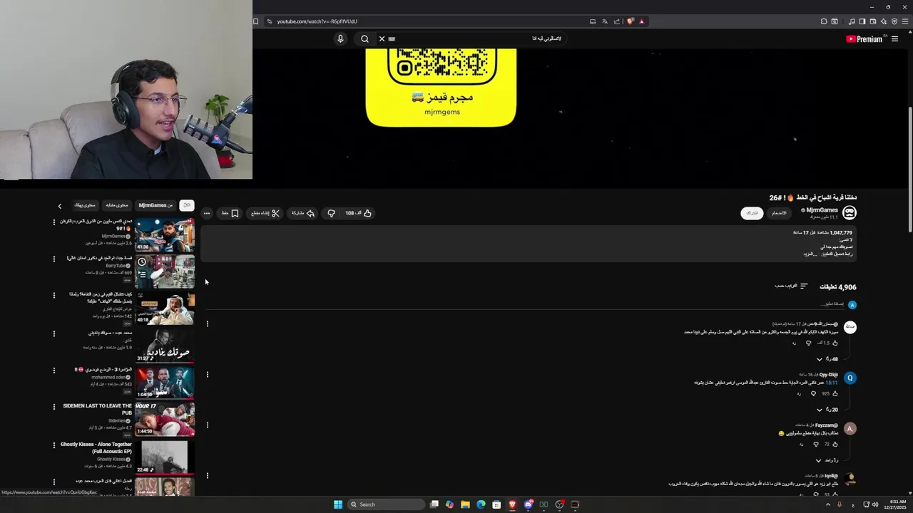Click the Share arrow button
The width and height of the screenshot is (913, 513).
click(x=303, y=213)
